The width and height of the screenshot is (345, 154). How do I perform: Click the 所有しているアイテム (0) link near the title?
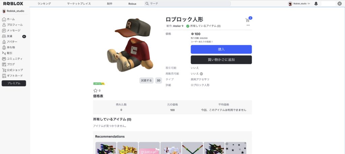(x=205, y=26)
